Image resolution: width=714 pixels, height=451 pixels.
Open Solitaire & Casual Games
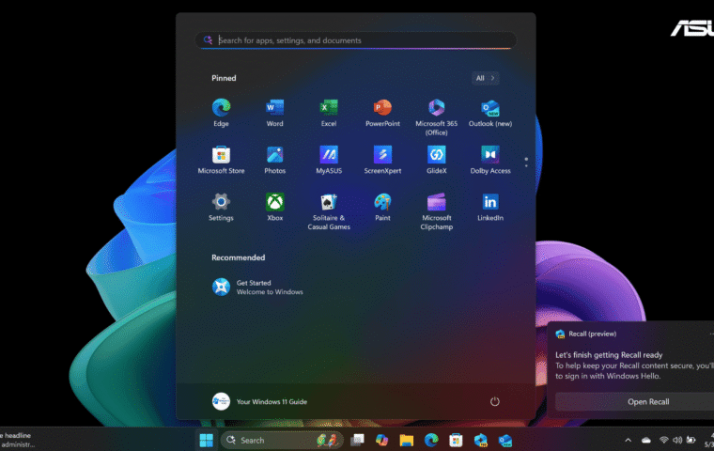[328, 210]
